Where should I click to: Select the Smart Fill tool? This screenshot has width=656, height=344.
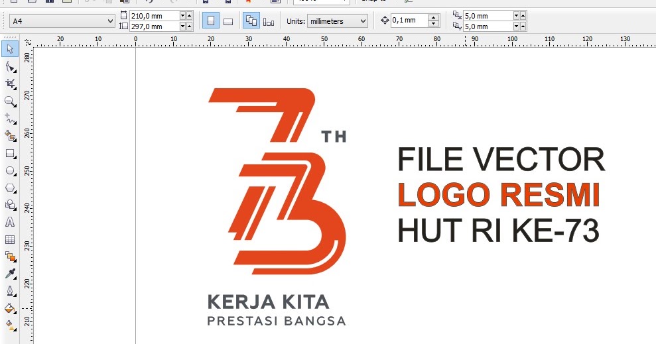point(10,135)
